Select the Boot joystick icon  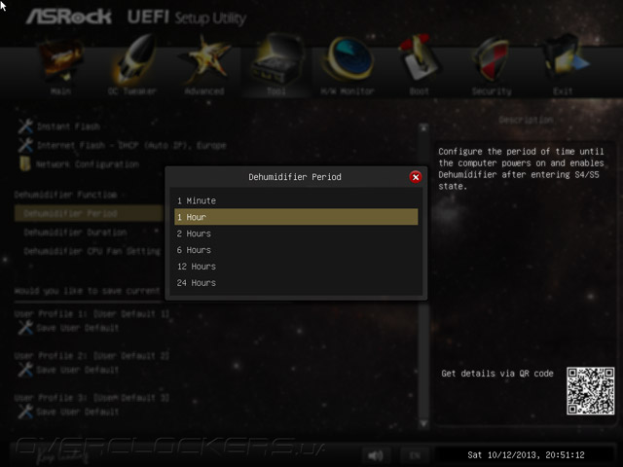(x=419, y=58)
